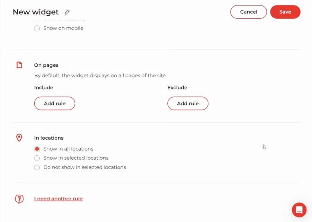Click the Exclude label
Viewport: 312px width, 222px height.
coord(177,87)
